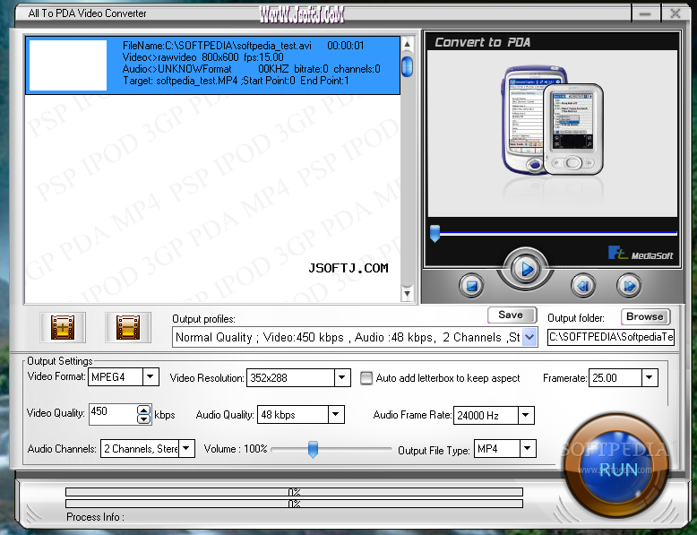The height and width of the screenshot is (535, 697).
Task: Expand the Audio Channels dropdown
Action: 186,448
